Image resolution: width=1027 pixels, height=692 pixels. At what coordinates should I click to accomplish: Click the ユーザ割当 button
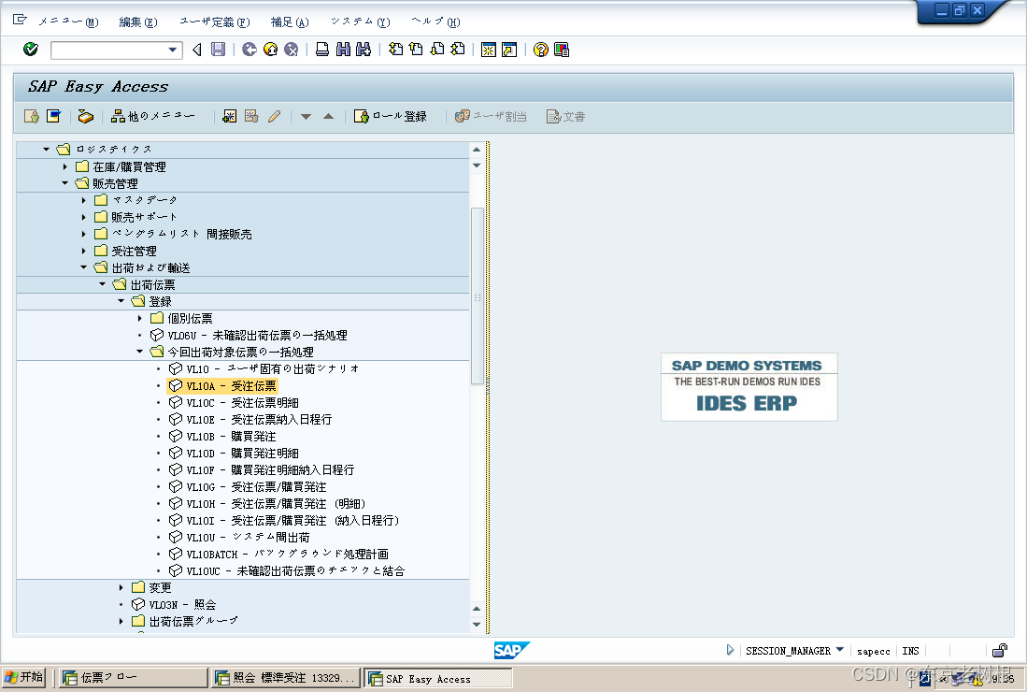pos(492,117)
